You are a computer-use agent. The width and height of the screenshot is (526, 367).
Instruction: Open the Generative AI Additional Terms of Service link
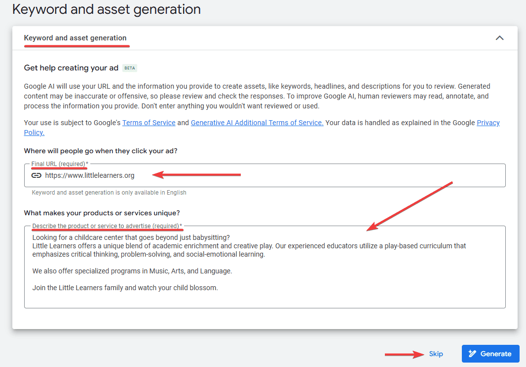[257, 122]
